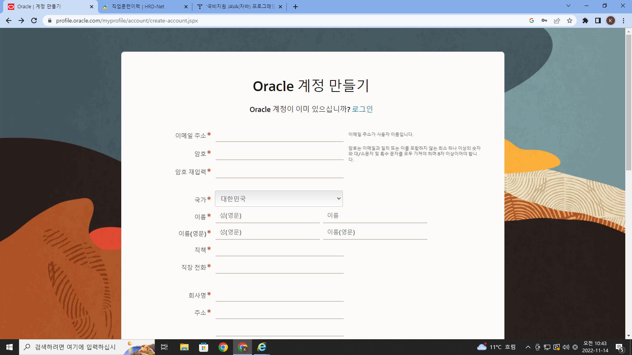Image resolution: width=632 pixels, height=355 pixels.
Task: Focus the 주소 address field
Action: [x=280, y=312]
